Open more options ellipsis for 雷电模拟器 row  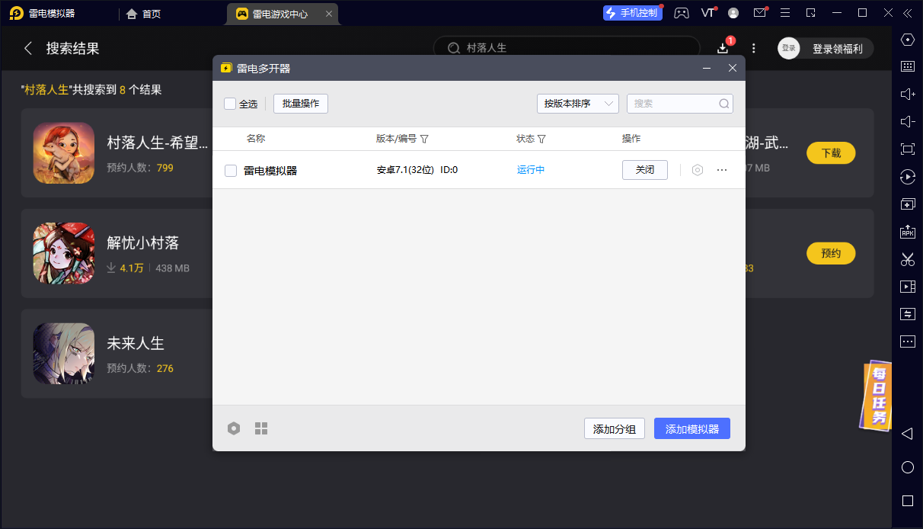(722, 170)
